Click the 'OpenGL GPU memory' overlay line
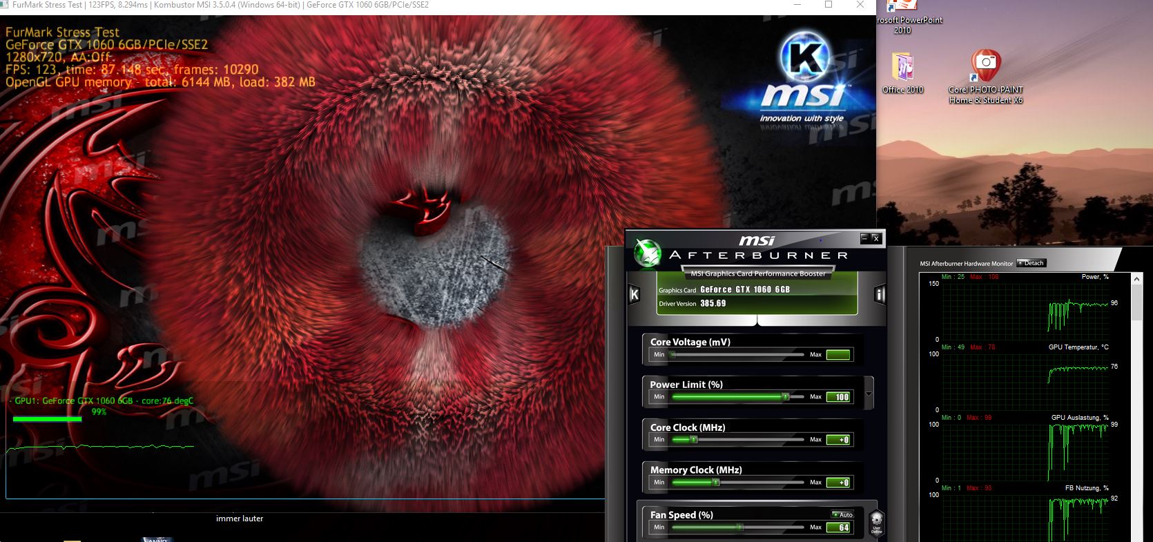Screen dimensions: 1153x542 pyautogui.click(x=160, y=82)
